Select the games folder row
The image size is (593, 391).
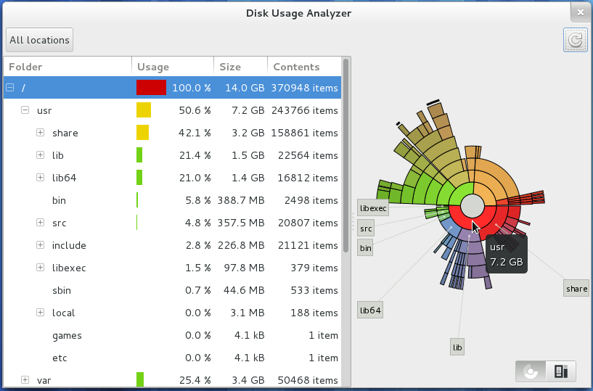(x=172, y=335)
